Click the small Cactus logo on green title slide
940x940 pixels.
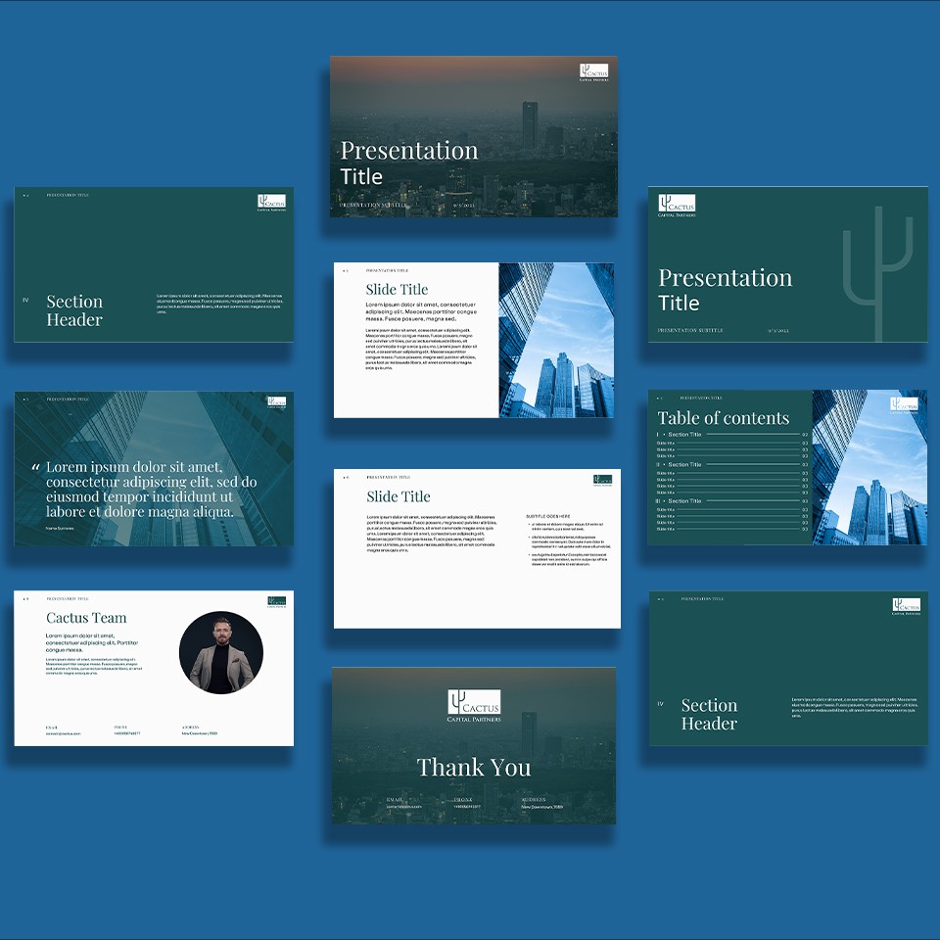pyautogui.click(x=677, y=206)
